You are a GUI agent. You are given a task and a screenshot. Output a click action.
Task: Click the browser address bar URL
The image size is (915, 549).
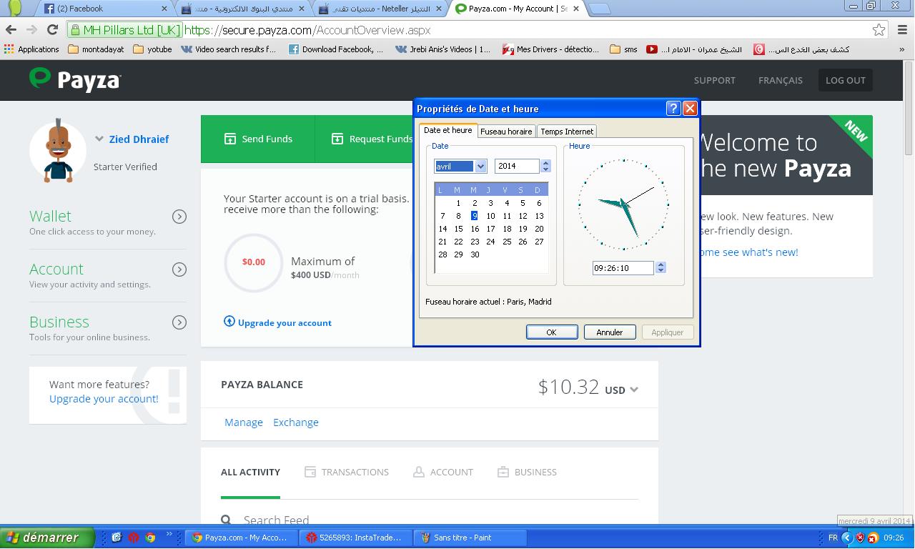pos(307,30)
